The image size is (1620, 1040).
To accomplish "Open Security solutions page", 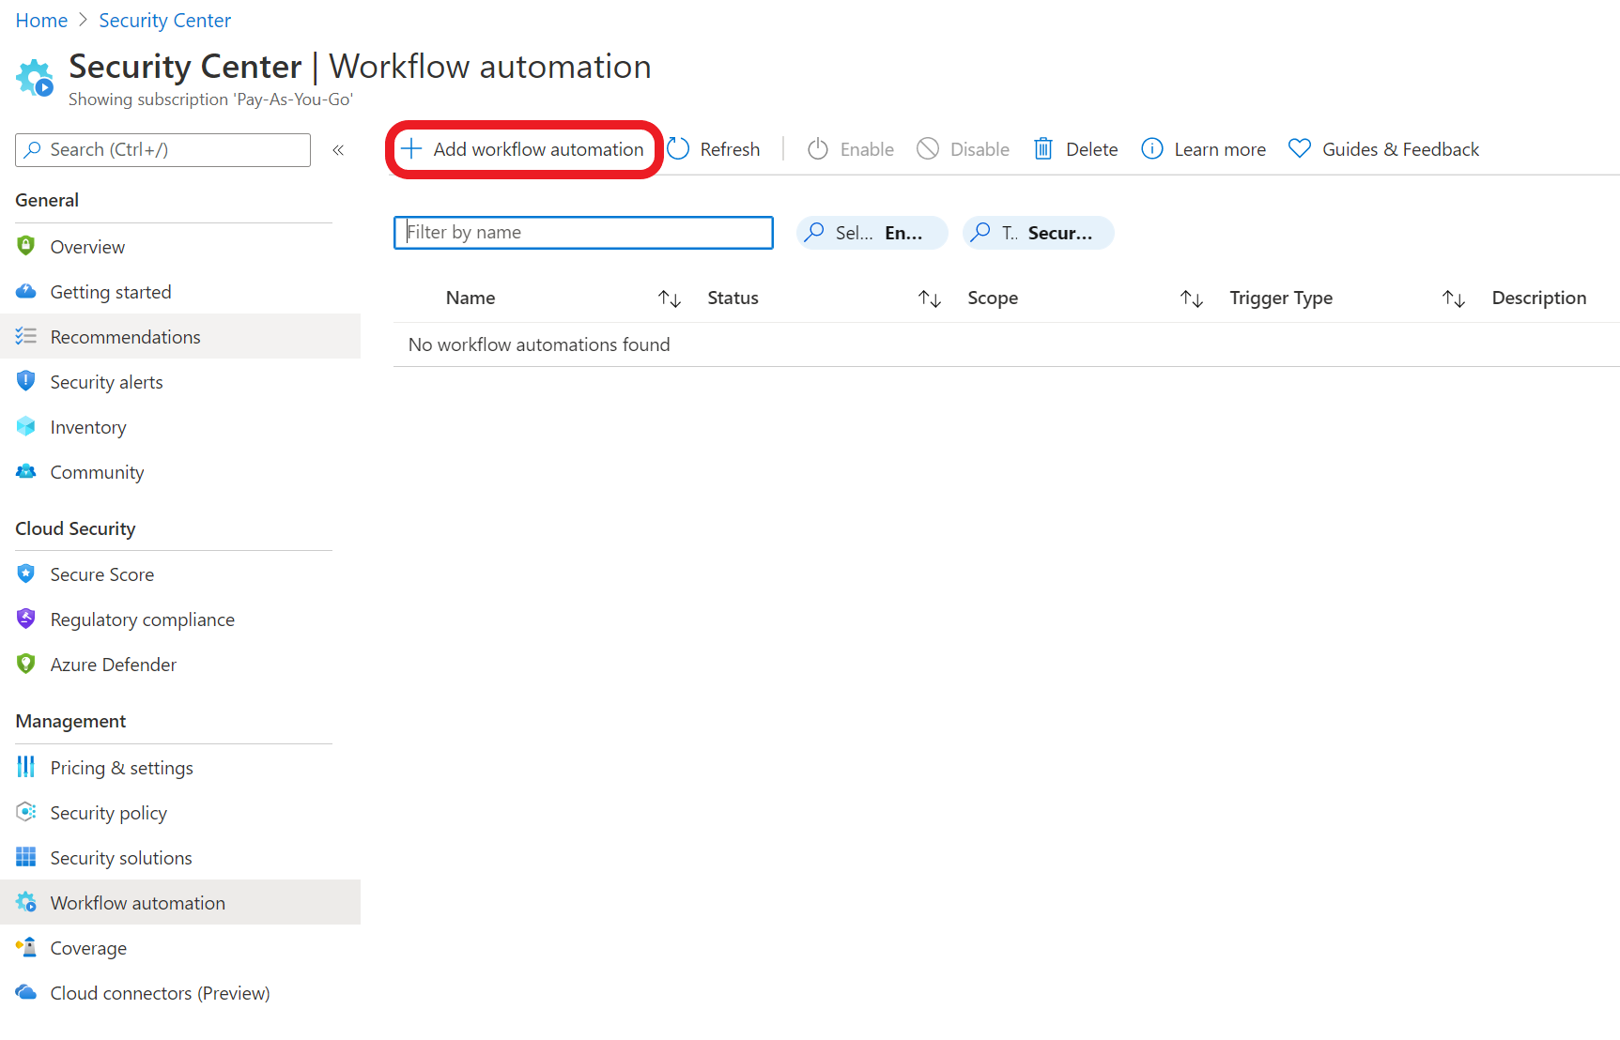I will click(180, 858).
